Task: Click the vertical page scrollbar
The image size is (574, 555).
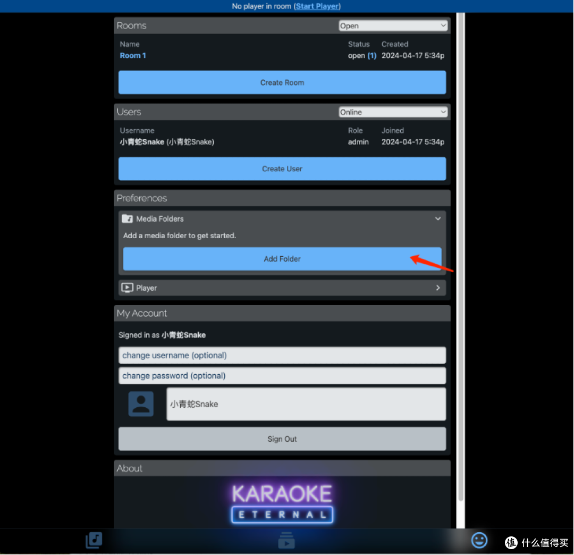Action: pos(460,256)
